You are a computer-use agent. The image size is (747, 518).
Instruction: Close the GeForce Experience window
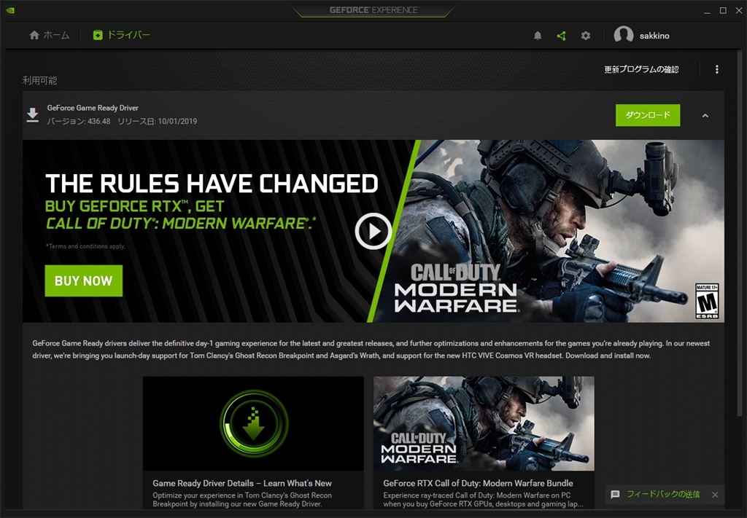point(738,10)
